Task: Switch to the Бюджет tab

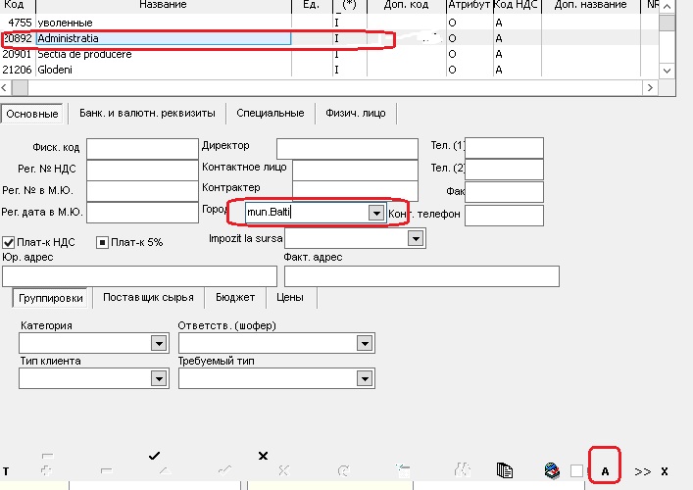Action: click(x=235, y=297)
